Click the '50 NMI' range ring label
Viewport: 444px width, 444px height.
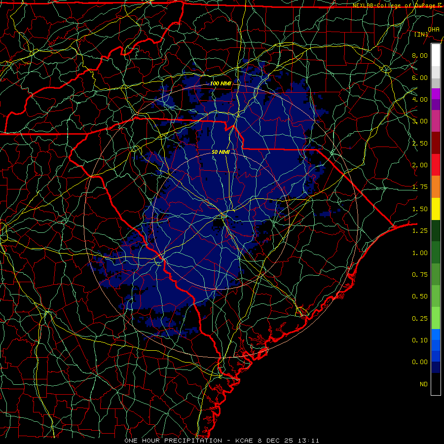221,152
